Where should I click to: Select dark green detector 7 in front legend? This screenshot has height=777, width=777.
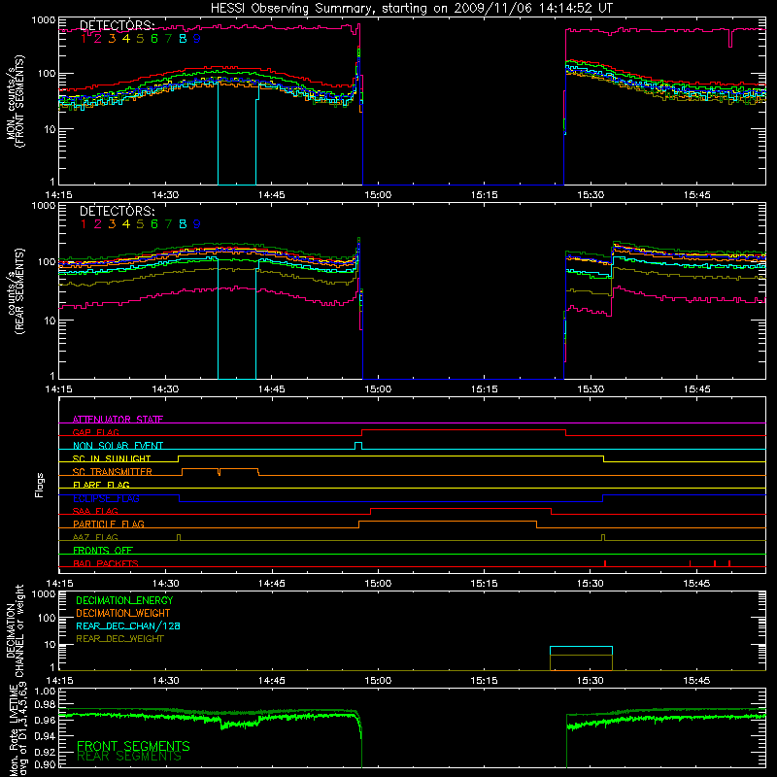168,38
